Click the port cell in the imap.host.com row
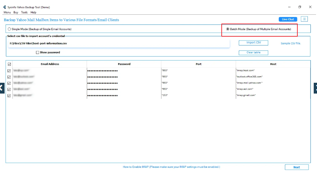The image size is (317, 175). coord(198,70)
